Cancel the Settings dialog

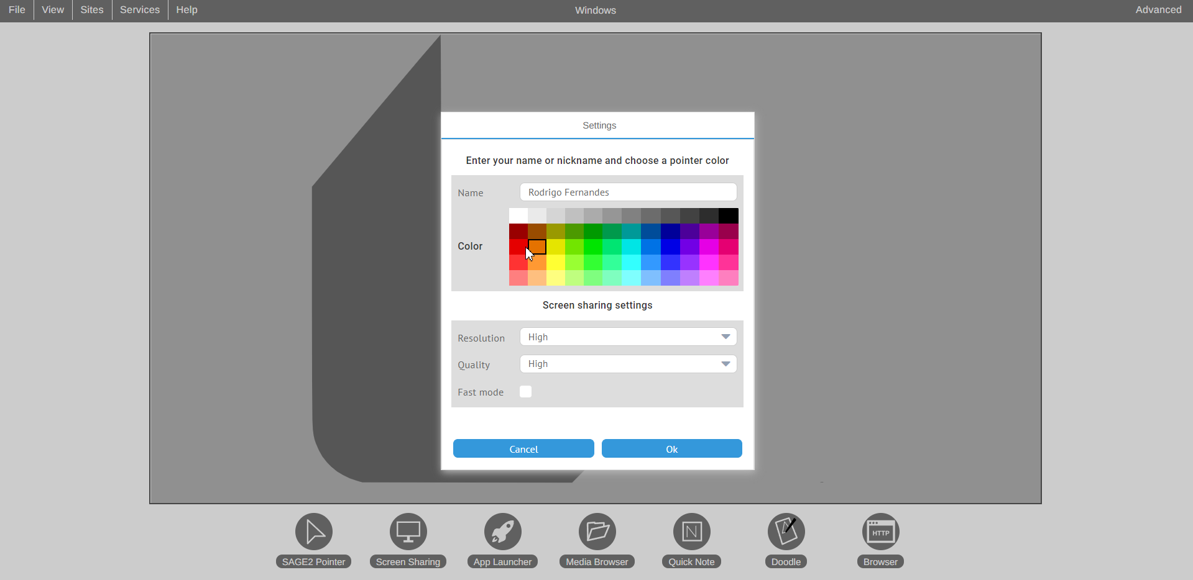[x=523, y=448]
